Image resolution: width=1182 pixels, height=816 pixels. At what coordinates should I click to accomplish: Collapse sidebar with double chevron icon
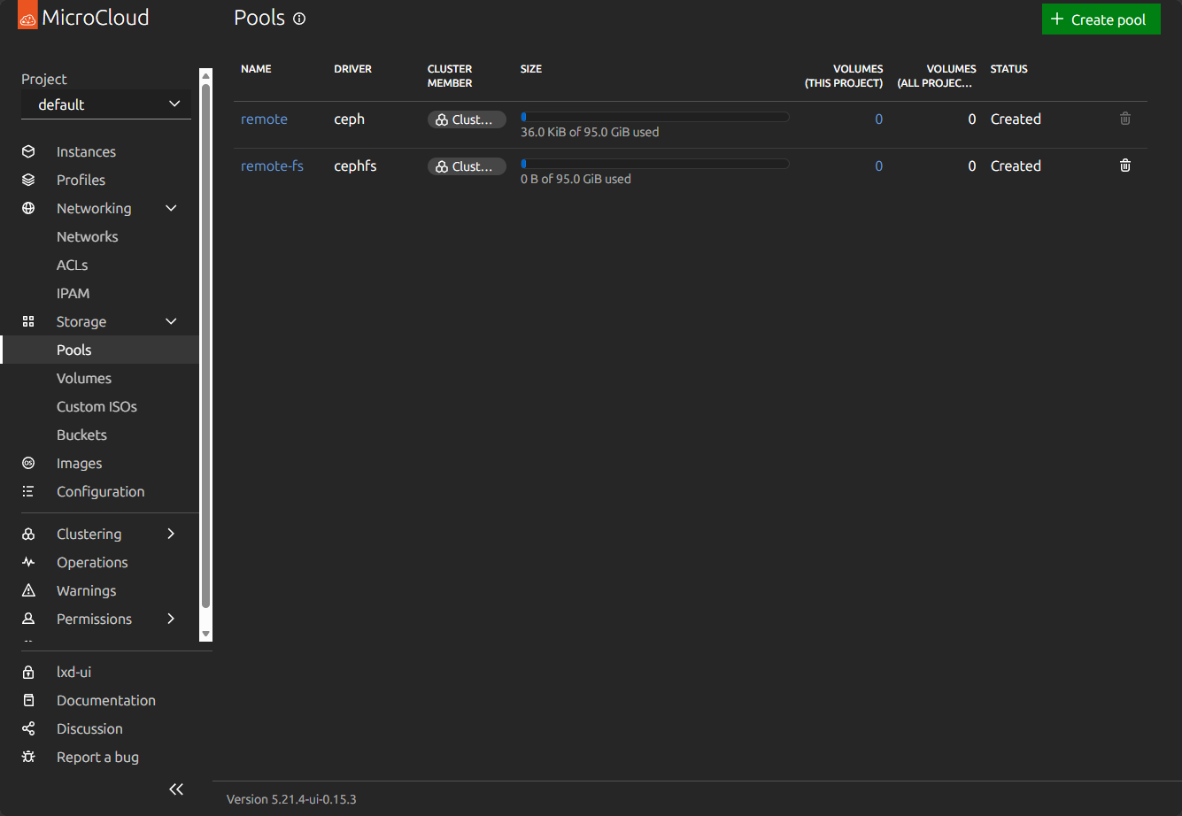176,789
